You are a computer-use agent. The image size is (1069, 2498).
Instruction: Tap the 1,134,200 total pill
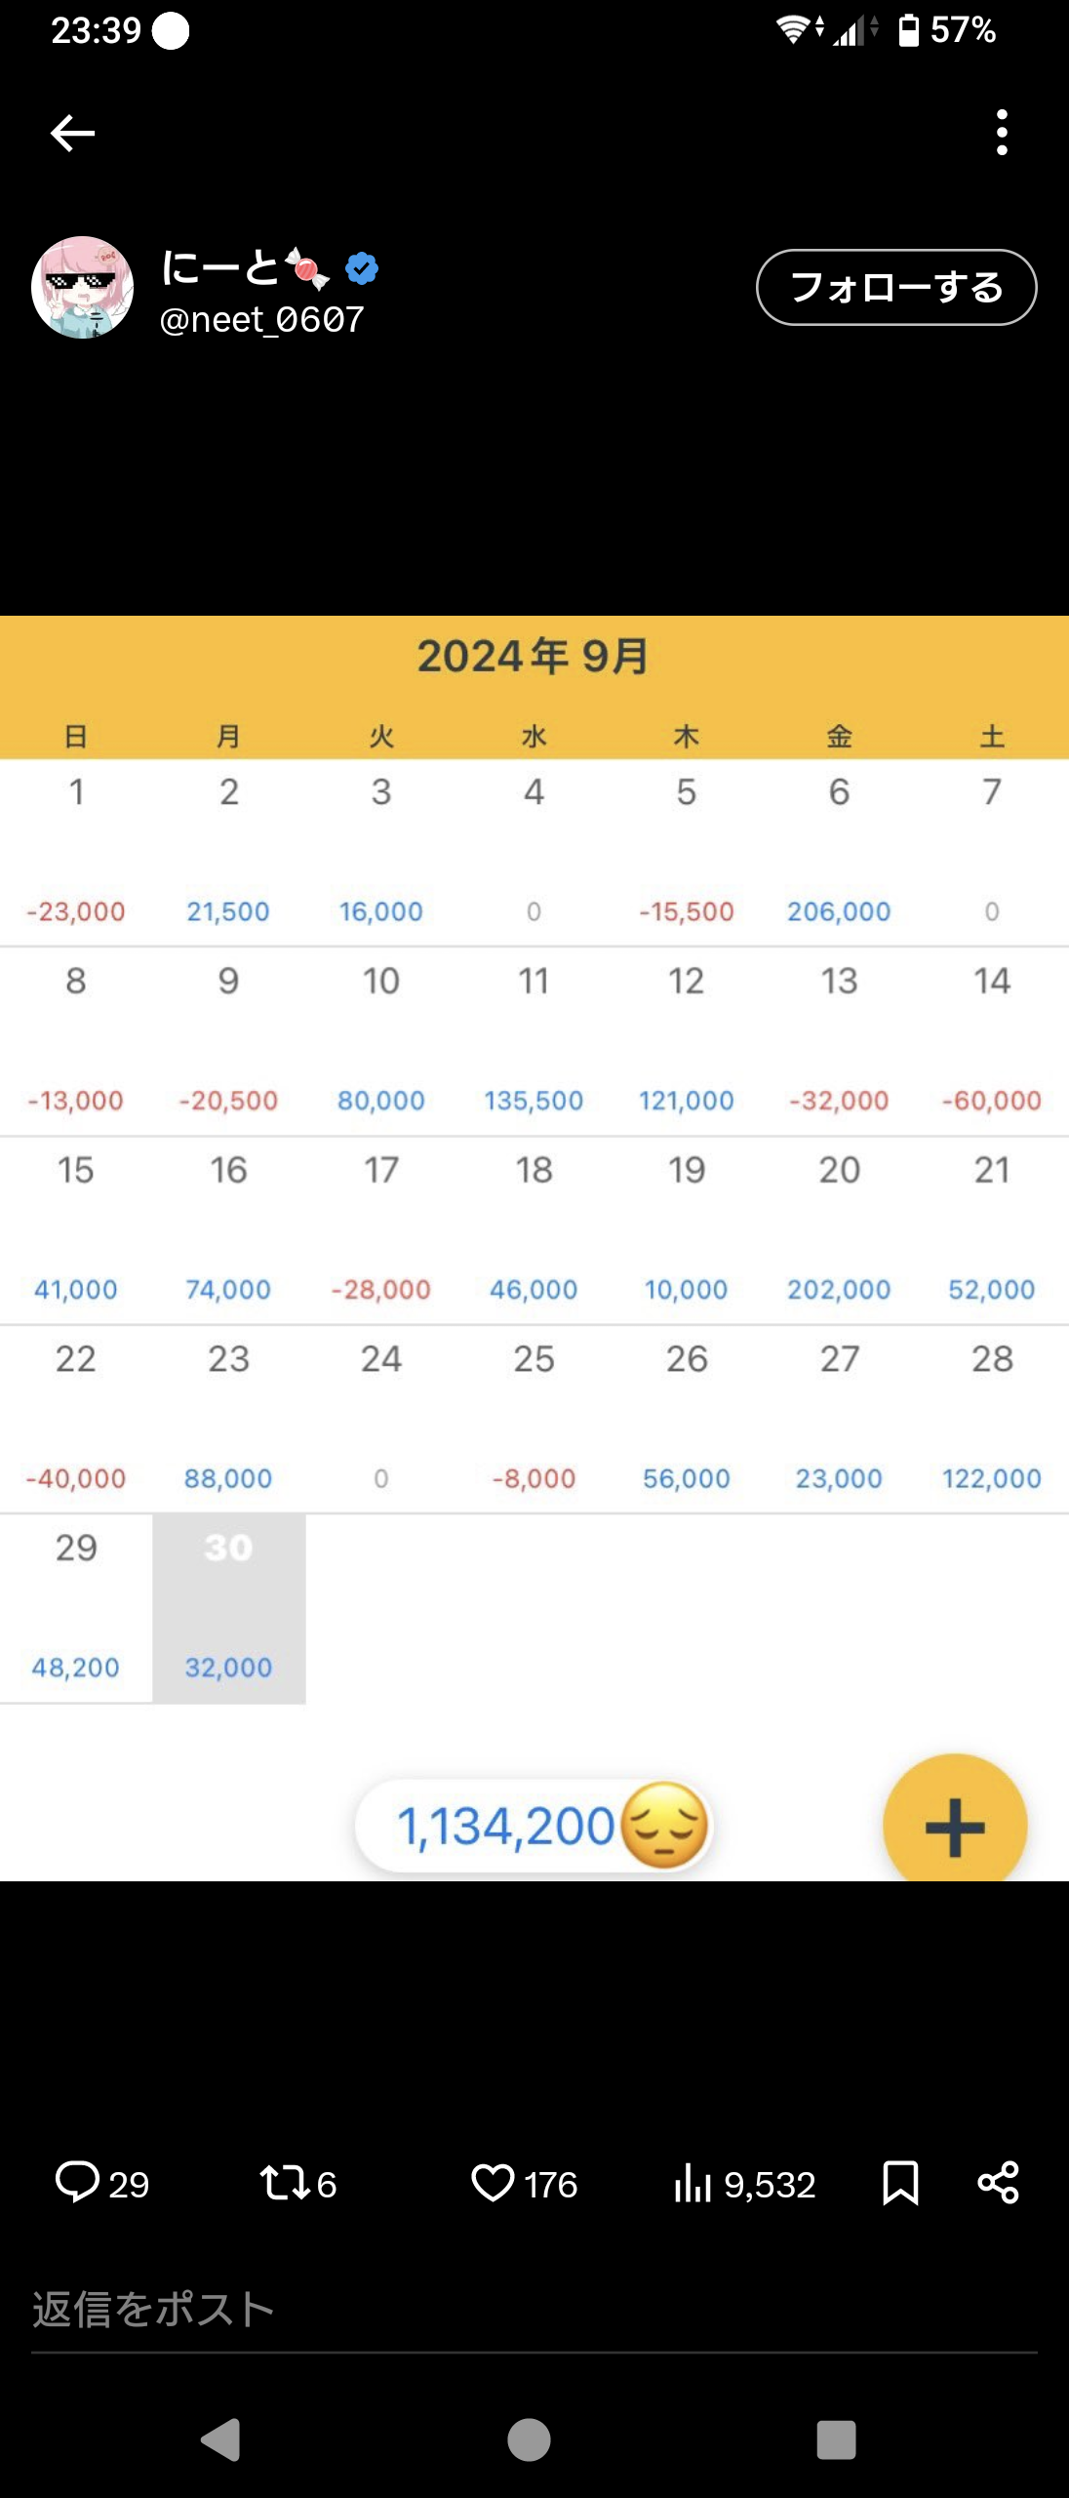pos(533,1826)
